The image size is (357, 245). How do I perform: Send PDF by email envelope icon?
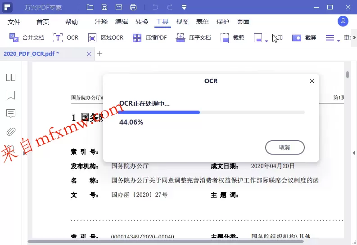tap(118, 7)
